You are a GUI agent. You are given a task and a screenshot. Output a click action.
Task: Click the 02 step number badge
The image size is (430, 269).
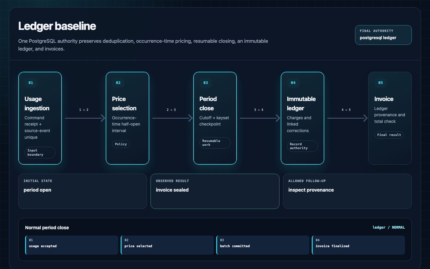click(x=118, y=83)
